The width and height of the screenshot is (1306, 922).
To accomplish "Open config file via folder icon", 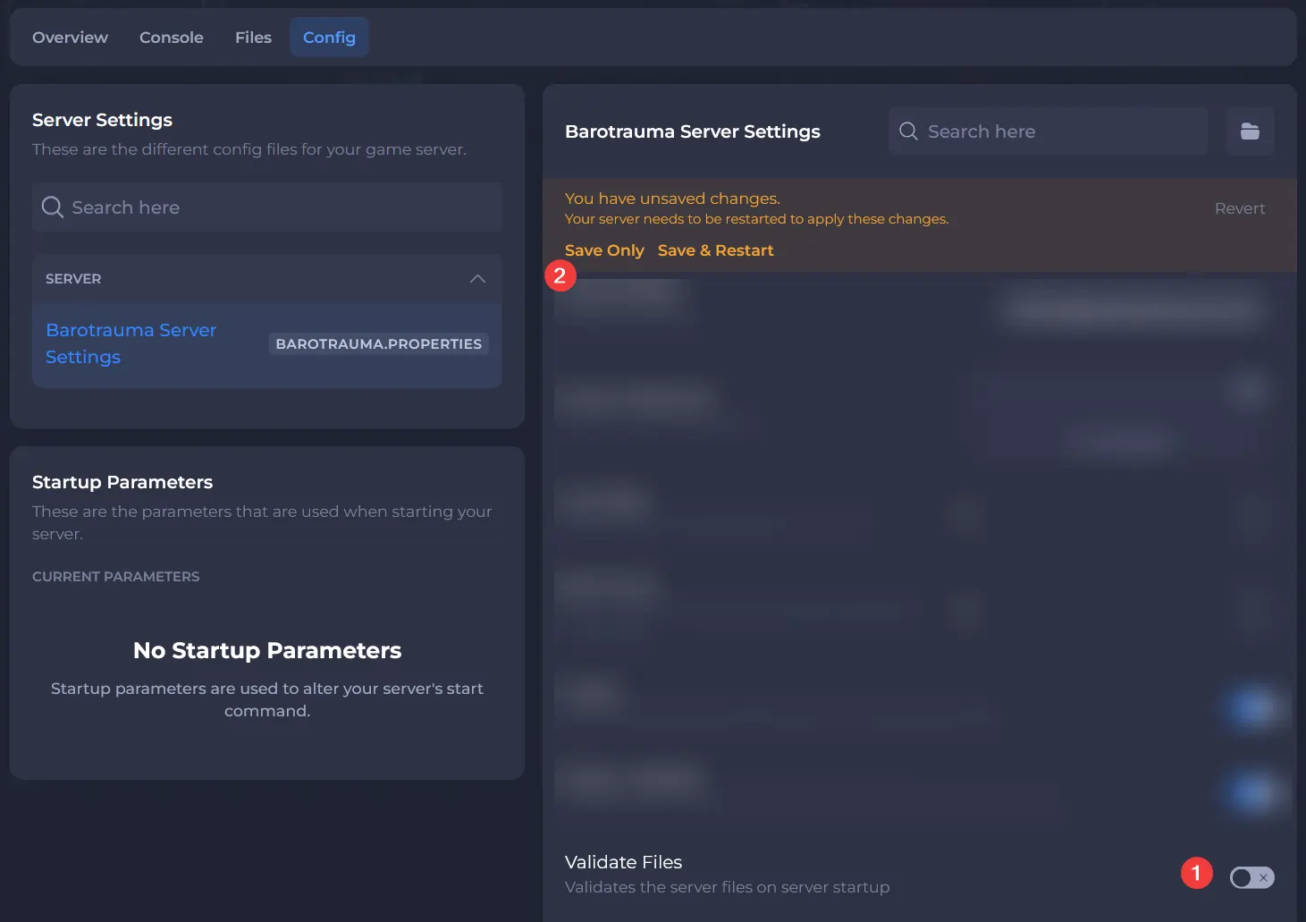I will (1250, 131).
